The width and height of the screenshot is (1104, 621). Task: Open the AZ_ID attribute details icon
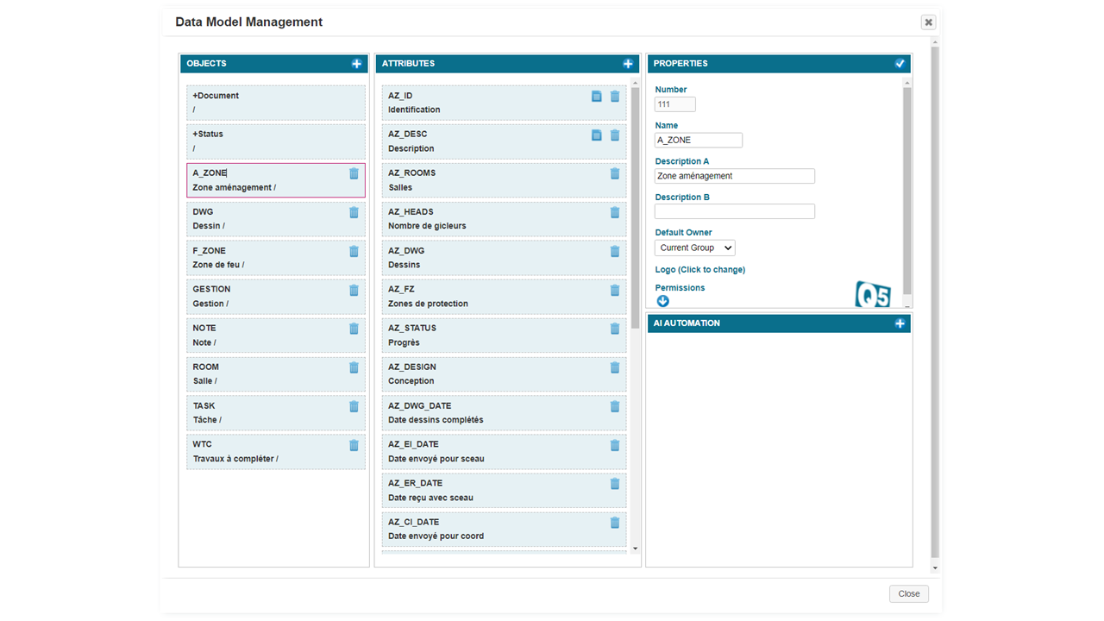597,97
